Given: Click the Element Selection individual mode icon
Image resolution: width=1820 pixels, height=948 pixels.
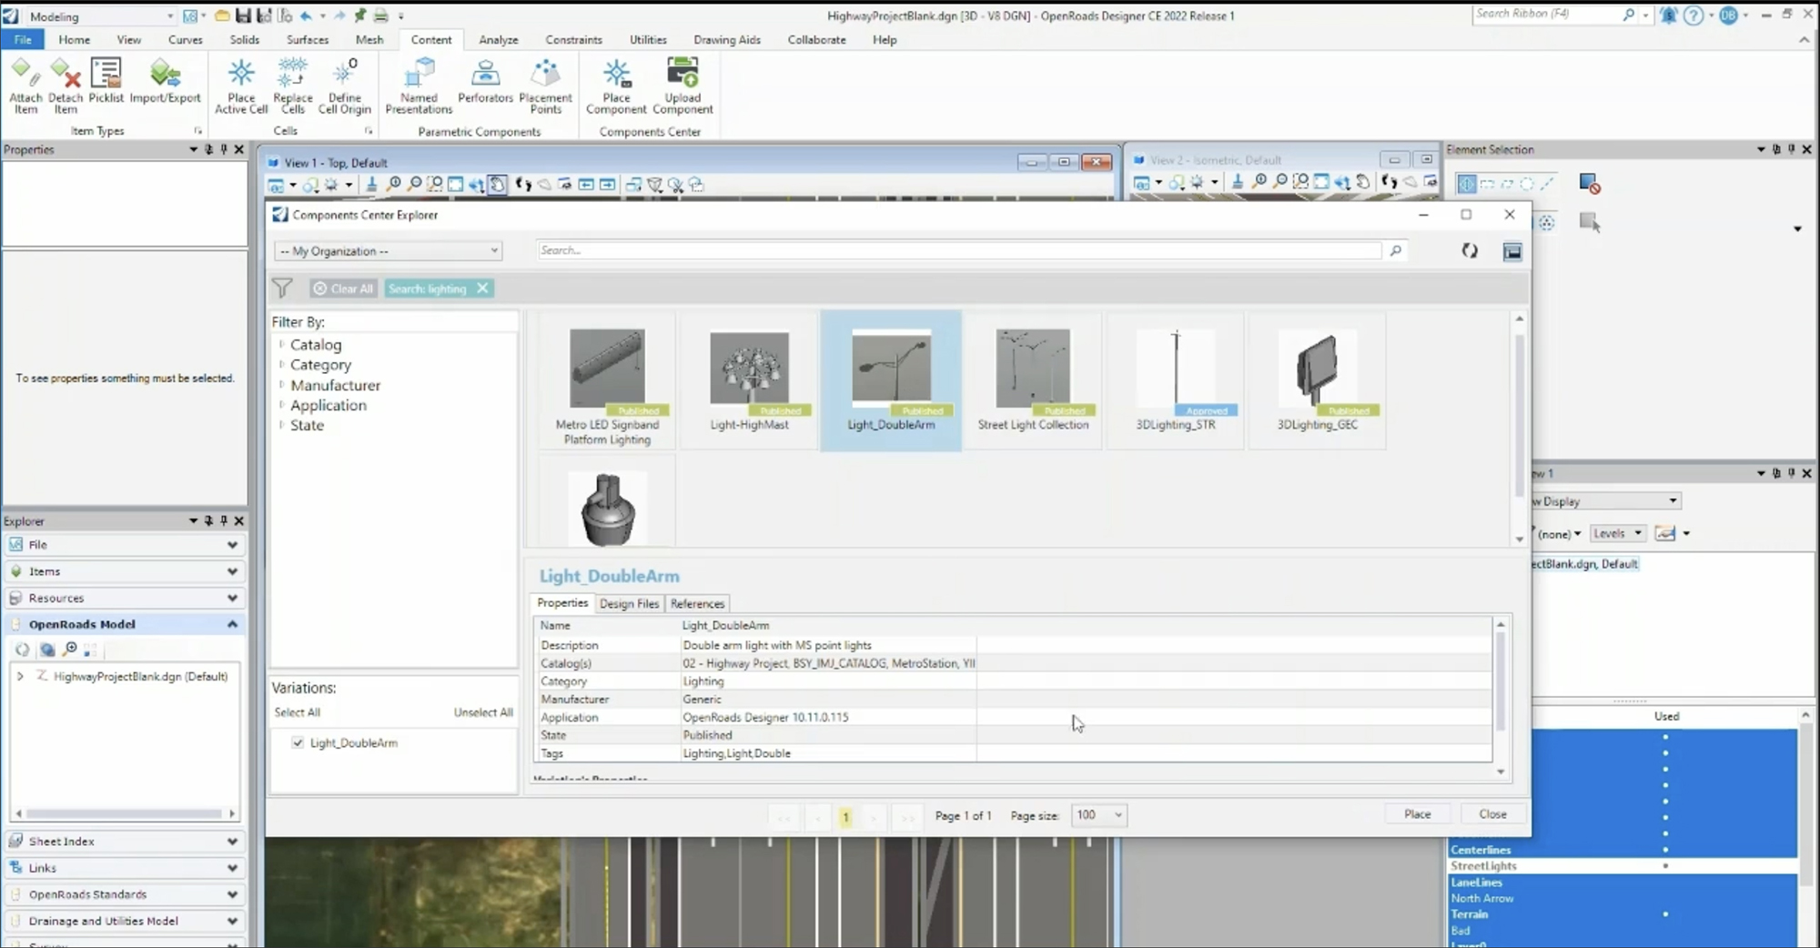Looking at the screenshot, I should click(1466, 184).
